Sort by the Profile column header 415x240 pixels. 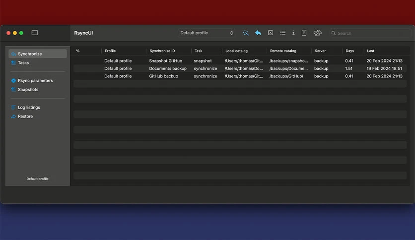(110, 51)
